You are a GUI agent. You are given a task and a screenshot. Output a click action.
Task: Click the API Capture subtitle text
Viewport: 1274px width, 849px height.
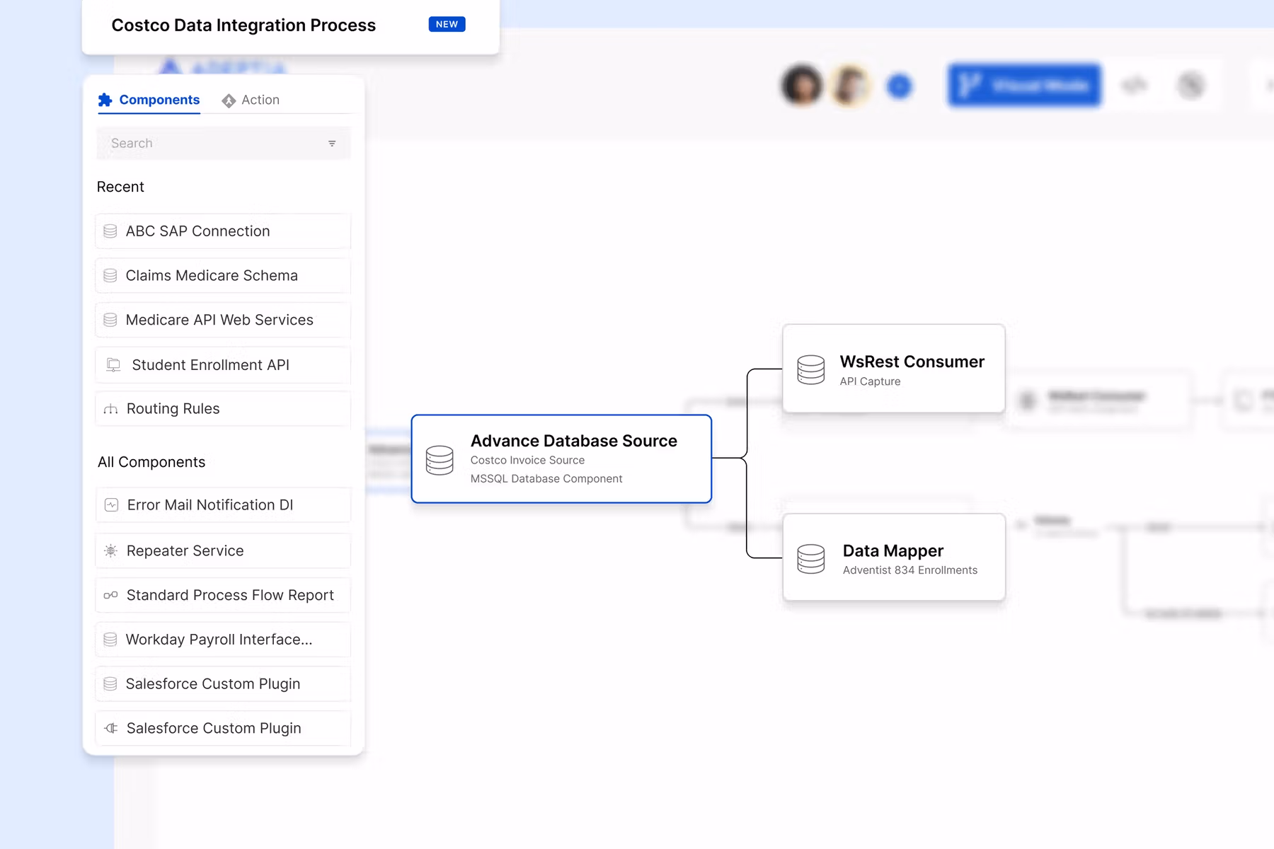coord(870,381)
